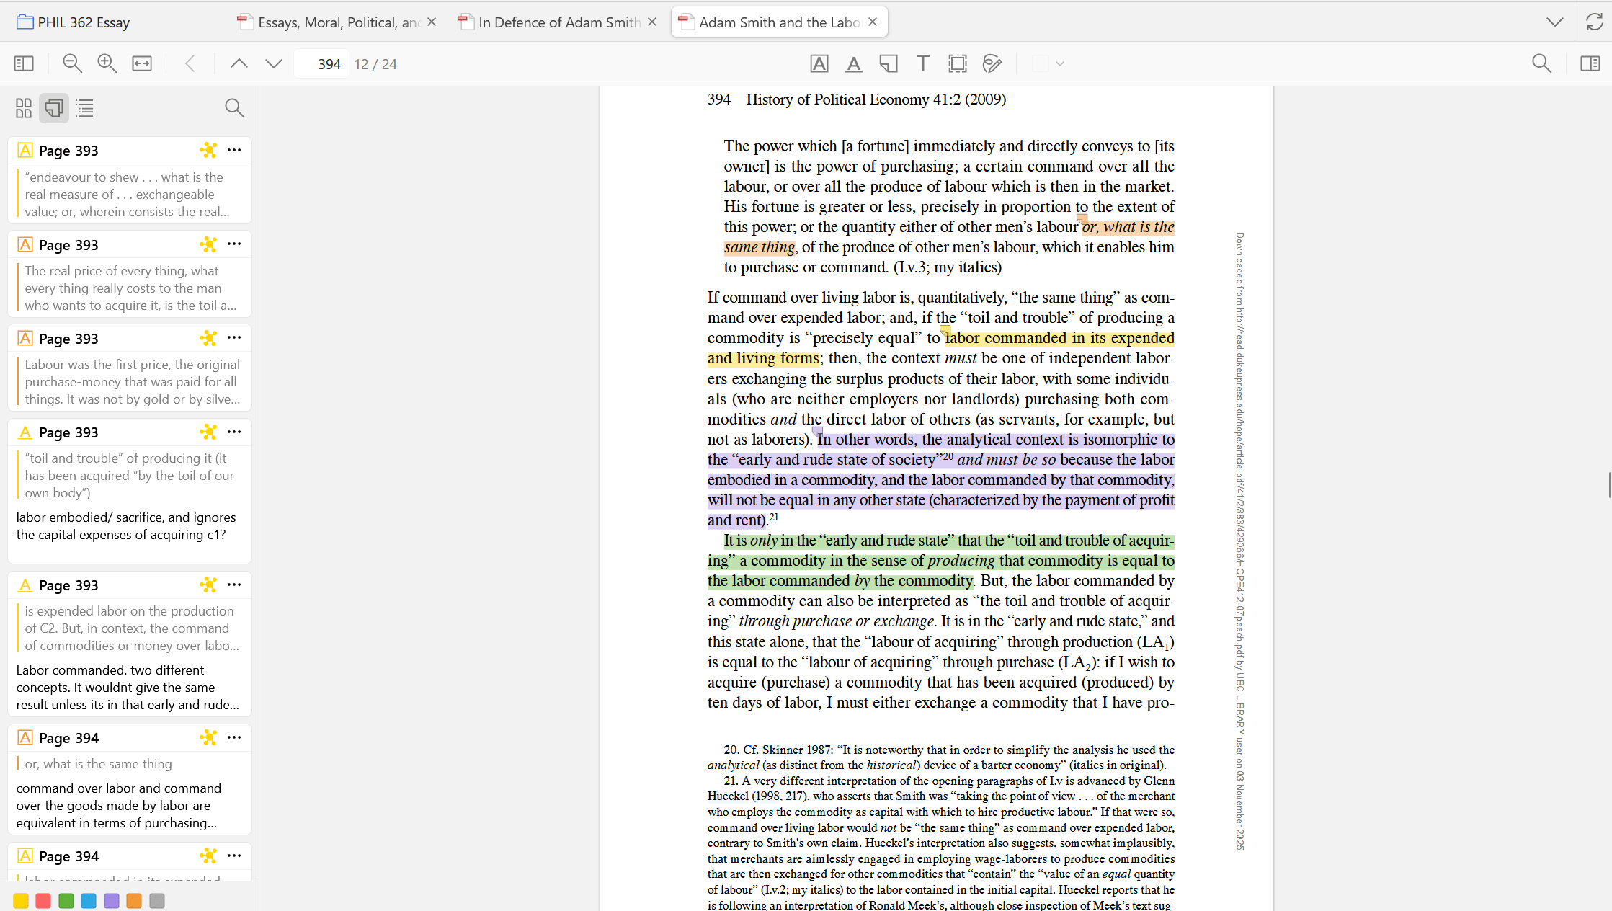Open options menu of first Page 393 annotation
This screenshot has width=1612, height=911.
click(234, 150)
